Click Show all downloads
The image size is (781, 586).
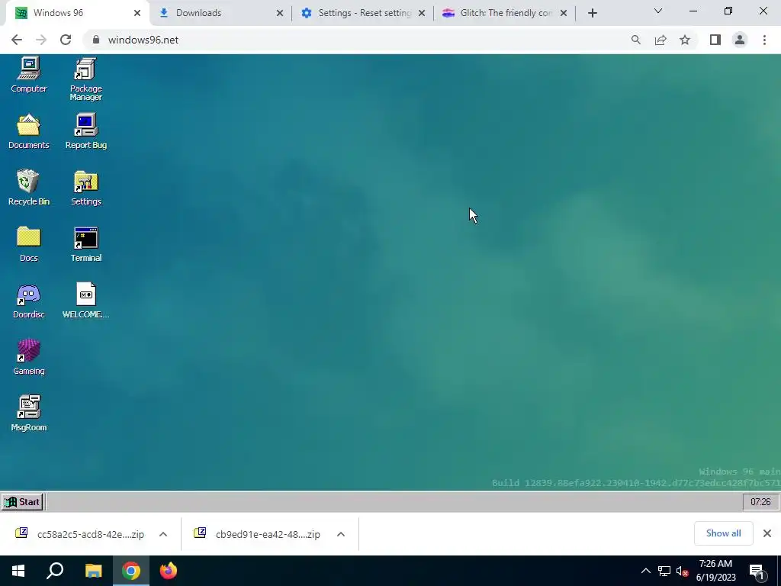click(723, 533)
